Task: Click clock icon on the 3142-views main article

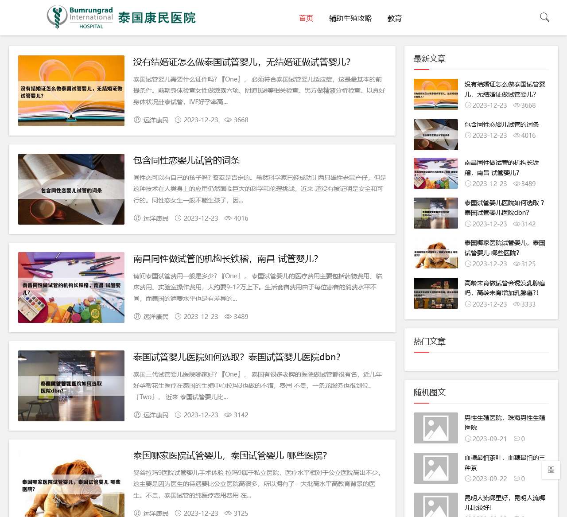Action: [178, 415]
